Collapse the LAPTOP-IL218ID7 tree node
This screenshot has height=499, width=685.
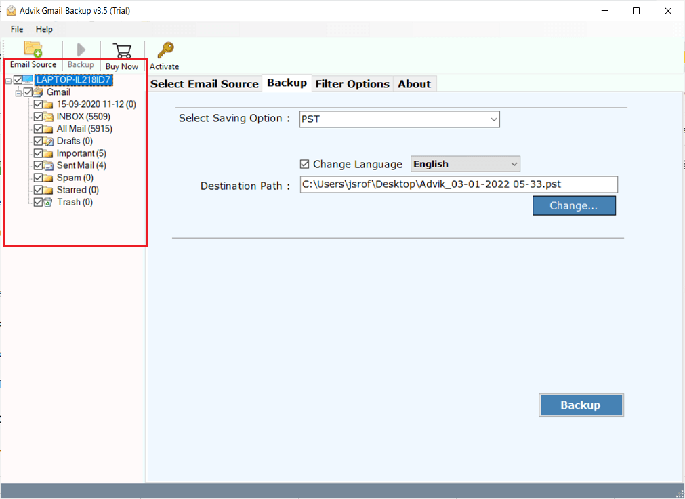click(8, 81)
